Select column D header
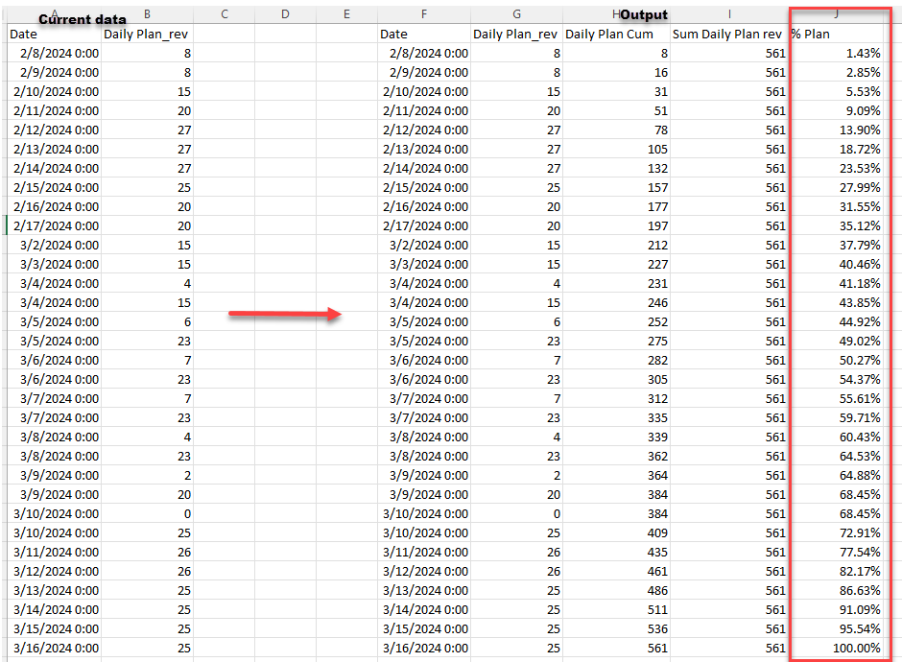This screenshot has width=902, height=662. (x=285, y=14)
